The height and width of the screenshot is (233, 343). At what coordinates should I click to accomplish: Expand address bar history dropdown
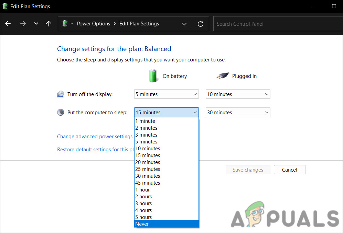point(184,24)
